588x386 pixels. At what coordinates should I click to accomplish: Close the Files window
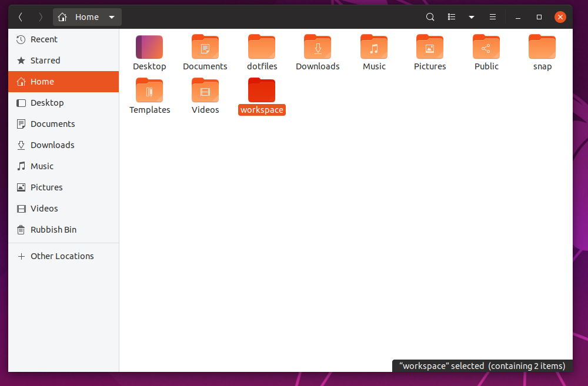click(560, 17)
